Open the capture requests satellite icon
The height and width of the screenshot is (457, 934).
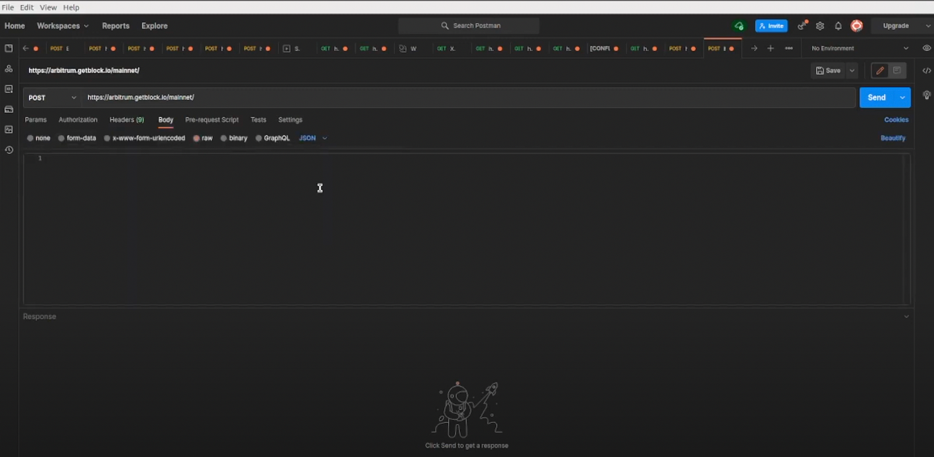pyautogui.click(x=803, y=26)
